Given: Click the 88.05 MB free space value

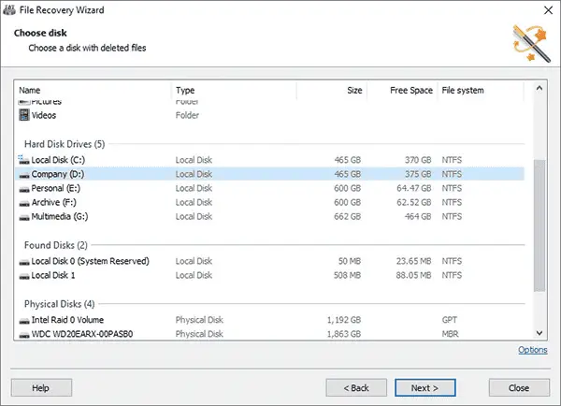Looking at the screenshot, I should coord(413,275).
